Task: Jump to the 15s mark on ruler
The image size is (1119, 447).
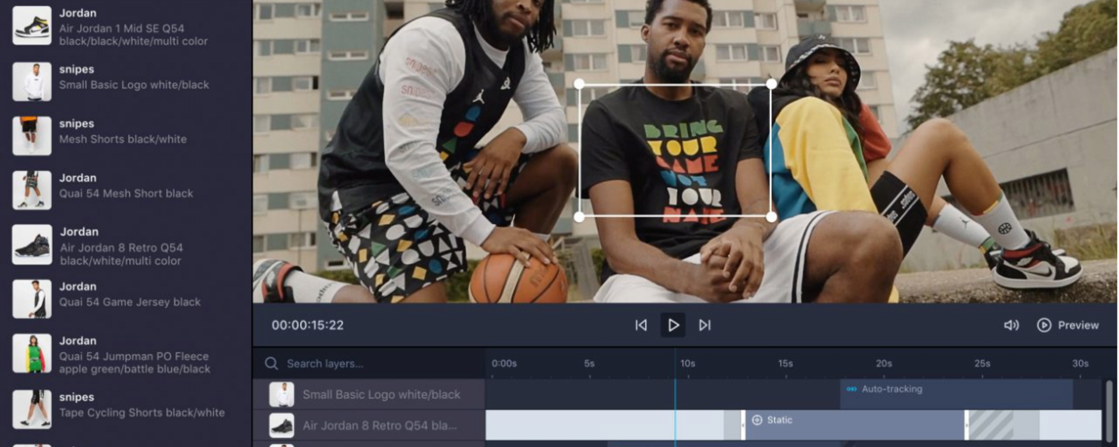Action: tap(786, 364)
